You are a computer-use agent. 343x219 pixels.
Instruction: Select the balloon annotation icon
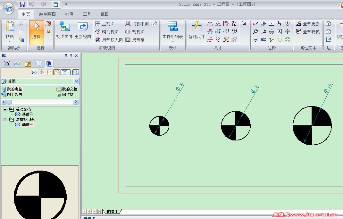(255, 32)
